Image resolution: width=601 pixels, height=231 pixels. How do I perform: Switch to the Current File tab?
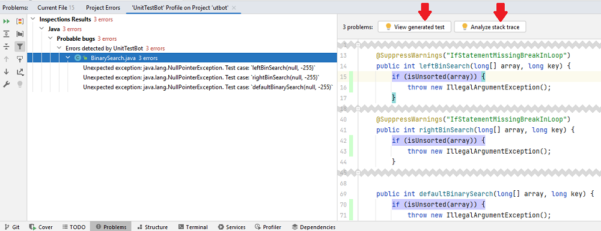(x=56, y=8)
